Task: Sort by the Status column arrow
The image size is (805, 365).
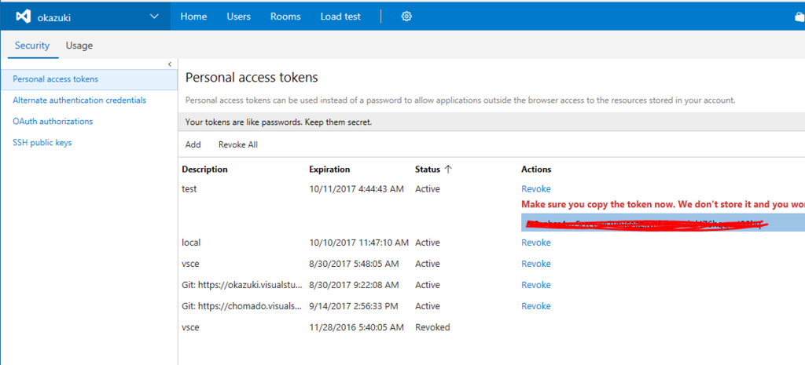Action: (x=447, y=170)
